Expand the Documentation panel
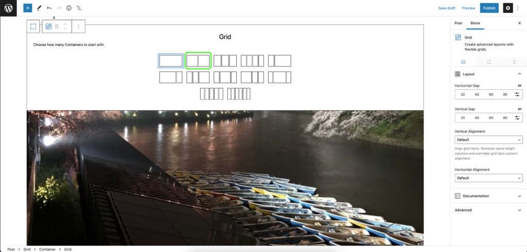 coord(489,196)
